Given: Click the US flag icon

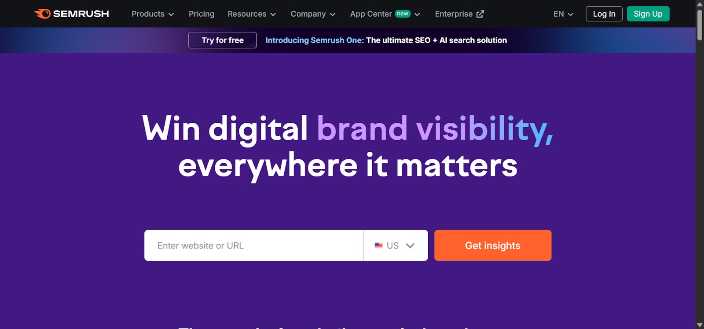Looking at the screenshot, I should (x=378, y=245).
